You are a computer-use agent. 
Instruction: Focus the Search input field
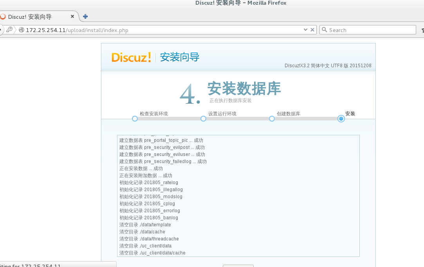tap(368, 30)
